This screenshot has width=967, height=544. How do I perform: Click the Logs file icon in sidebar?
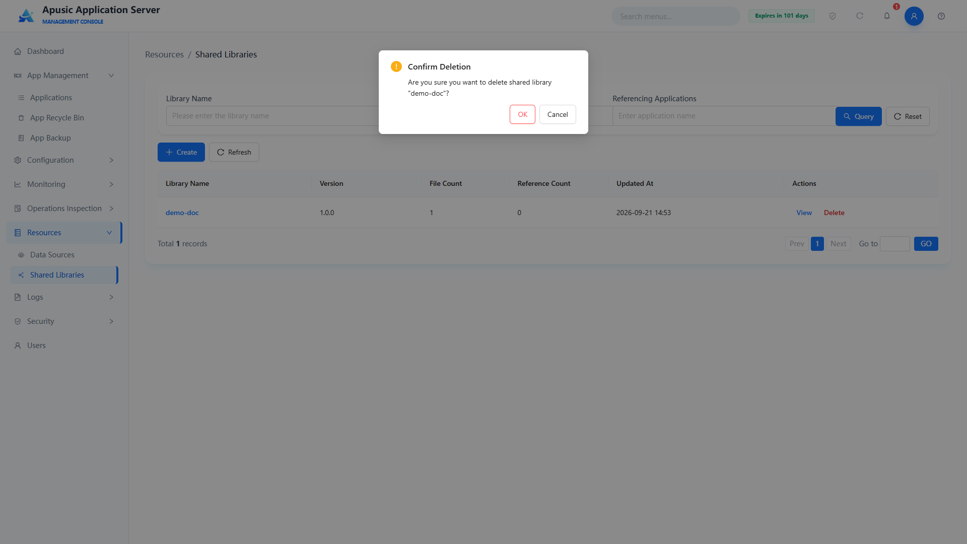18,297
